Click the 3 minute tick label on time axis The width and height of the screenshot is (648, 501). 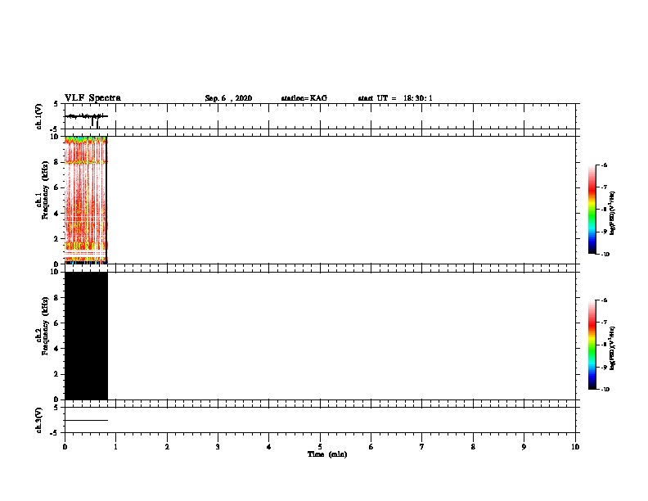tap(218, 447)
